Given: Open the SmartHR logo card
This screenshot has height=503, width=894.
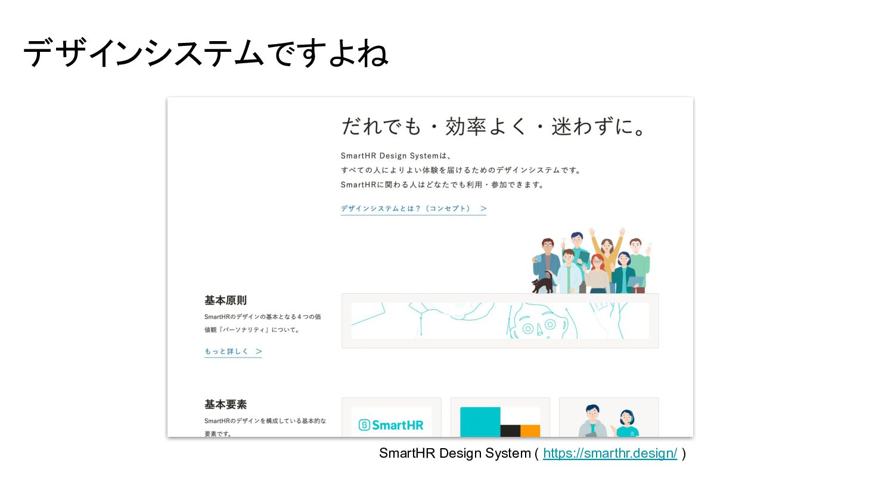Looking at the screenshot, I should point(391,418).
